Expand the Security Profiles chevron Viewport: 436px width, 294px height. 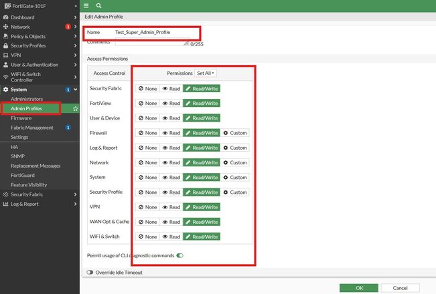[76, 45]
